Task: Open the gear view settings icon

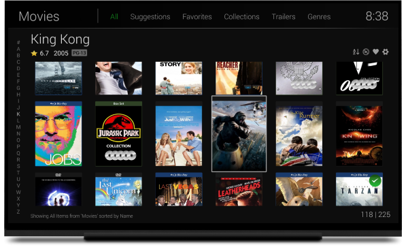Action: tap(386, 52)
